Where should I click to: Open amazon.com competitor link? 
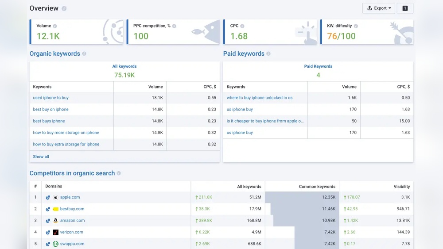pyautogui.click(x=72, y=220)
